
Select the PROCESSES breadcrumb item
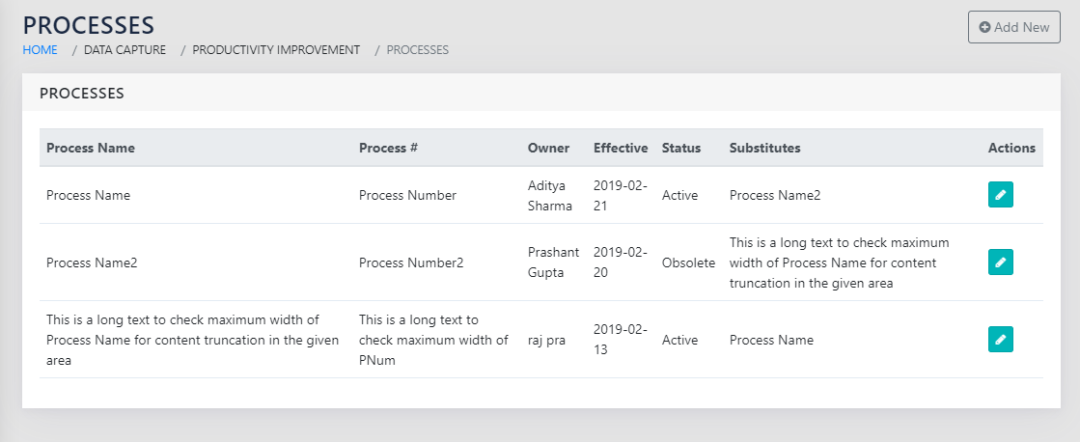click(417, 49)
